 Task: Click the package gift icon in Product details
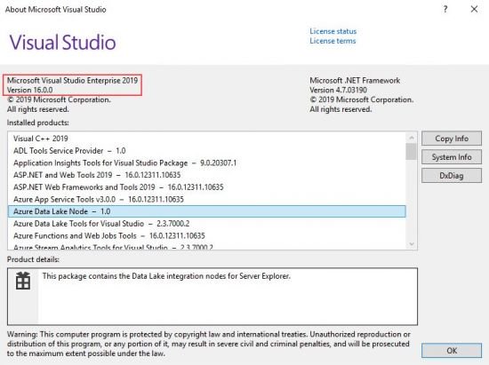[x=23, y=281]
